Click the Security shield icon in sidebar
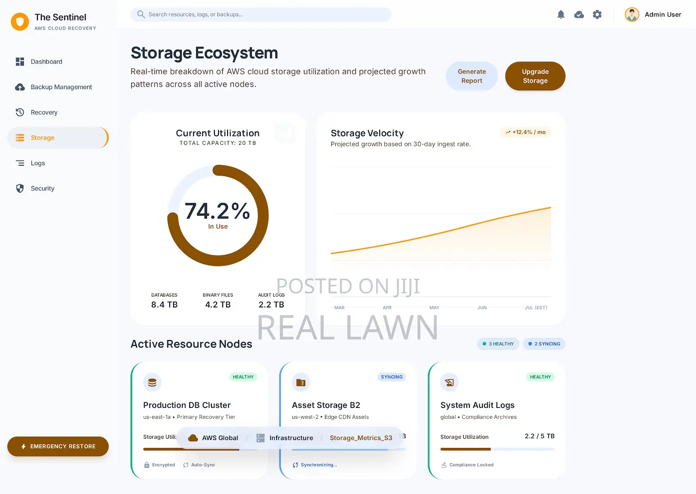The width and height of the screenshot is (696, 494). point(20,188)
